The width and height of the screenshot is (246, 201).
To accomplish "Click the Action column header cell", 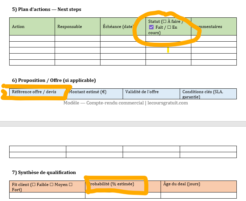I will tap(32, 27).
